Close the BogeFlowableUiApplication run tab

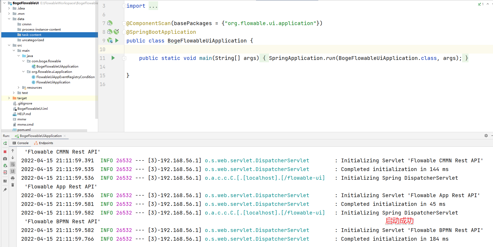pos(65,136)
